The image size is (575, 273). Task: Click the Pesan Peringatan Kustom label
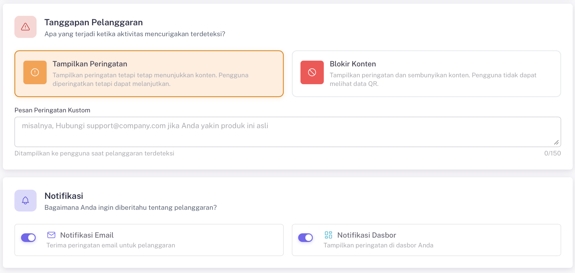(52, 110)
